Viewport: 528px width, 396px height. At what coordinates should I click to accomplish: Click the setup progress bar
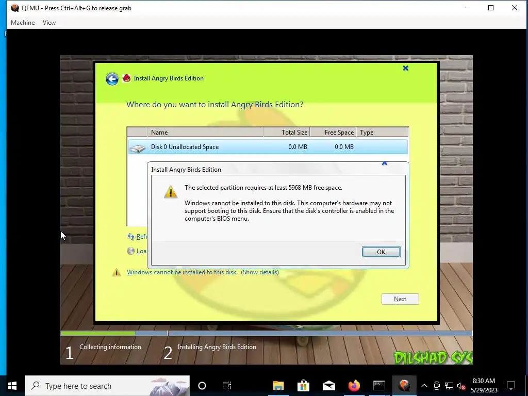coord(267,334)
